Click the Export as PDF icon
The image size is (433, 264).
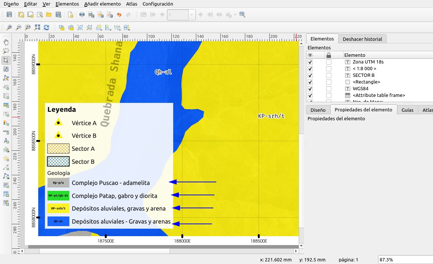coord(110,14)
